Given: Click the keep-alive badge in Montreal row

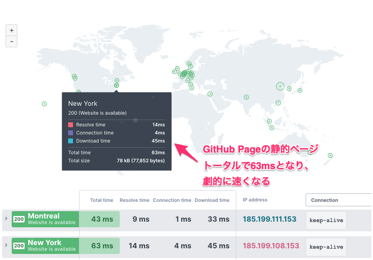Looking at the screenshot, I should pos(326,220).
